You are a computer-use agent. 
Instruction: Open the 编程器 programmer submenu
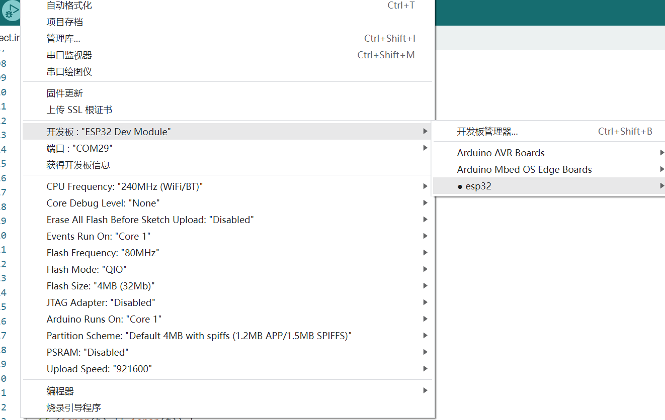pyautogui.click(x=227, y=391)
